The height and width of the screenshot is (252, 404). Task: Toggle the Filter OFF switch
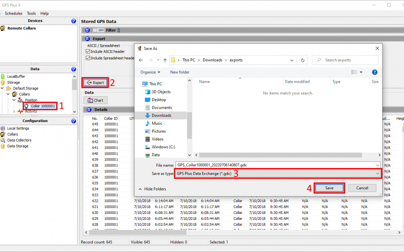tap(99, 30)
